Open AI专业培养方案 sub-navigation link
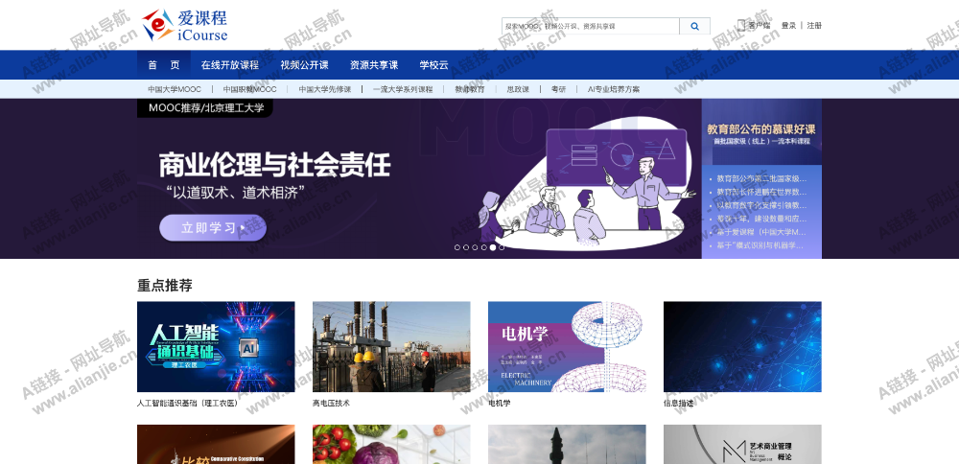 coord(614,89)
